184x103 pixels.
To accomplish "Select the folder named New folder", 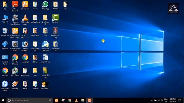I will click(35, 32).
